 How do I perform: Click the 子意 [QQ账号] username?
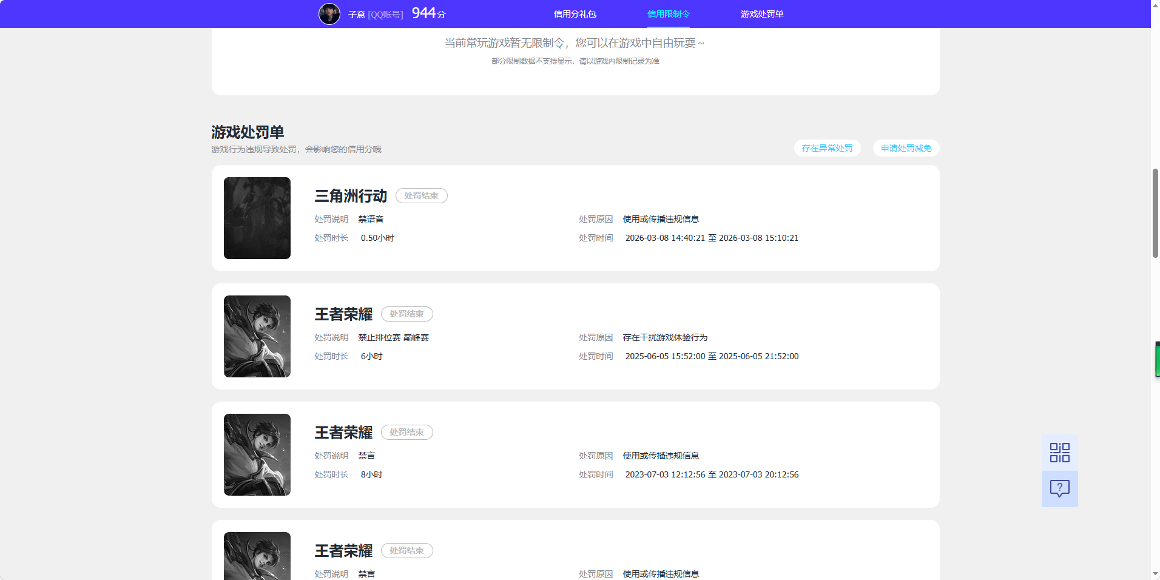click(x=376, y=15)
